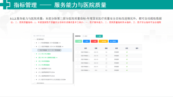The height and width of the screenshot is (97, 173).
Task: Click the red button in the toolbar
Action: [94, 41]
